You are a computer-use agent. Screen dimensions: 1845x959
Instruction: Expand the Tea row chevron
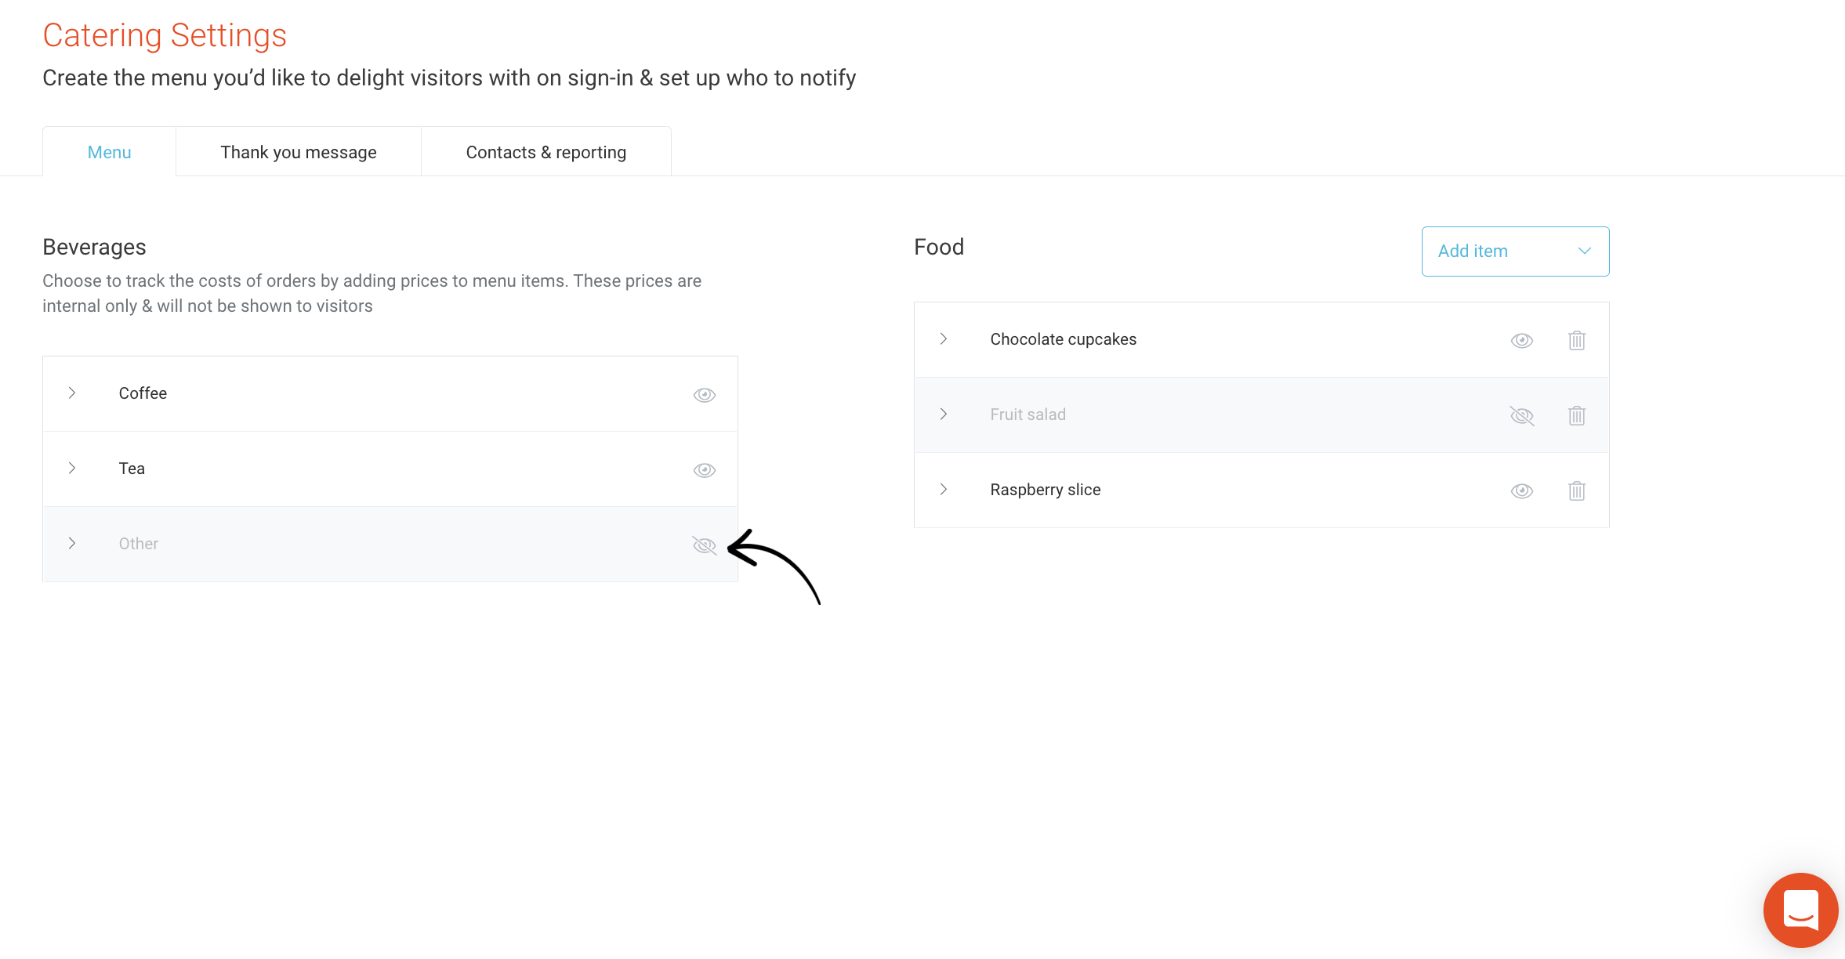pyautogui.click(x=72, y=468)
